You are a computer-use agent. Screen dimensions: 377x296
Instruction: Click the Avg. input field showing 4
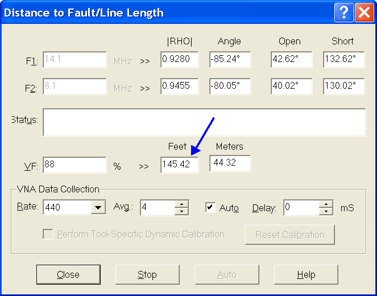click(158, 207)
